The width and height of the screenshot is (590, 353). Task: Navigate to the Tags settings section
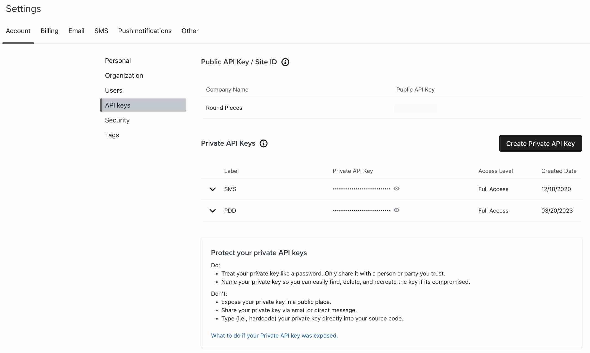tap(112, 135)
